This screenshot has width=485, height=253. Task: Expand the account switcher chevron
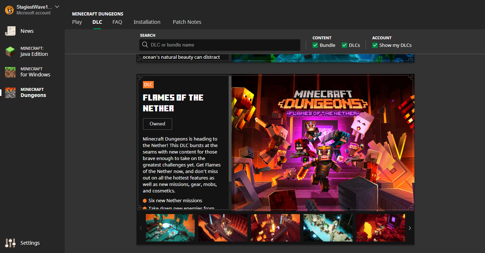point(57,7)
